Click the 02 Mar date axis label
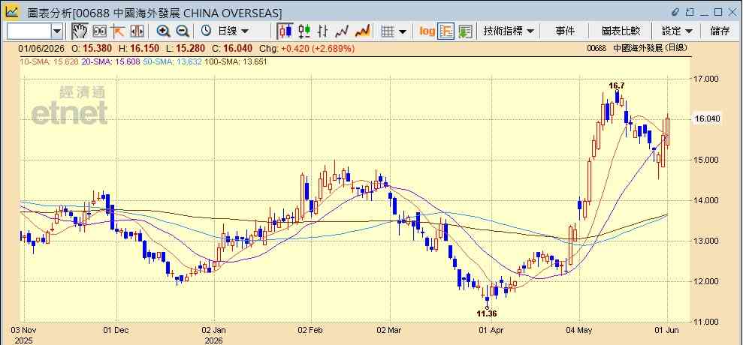 pos(389,330)
